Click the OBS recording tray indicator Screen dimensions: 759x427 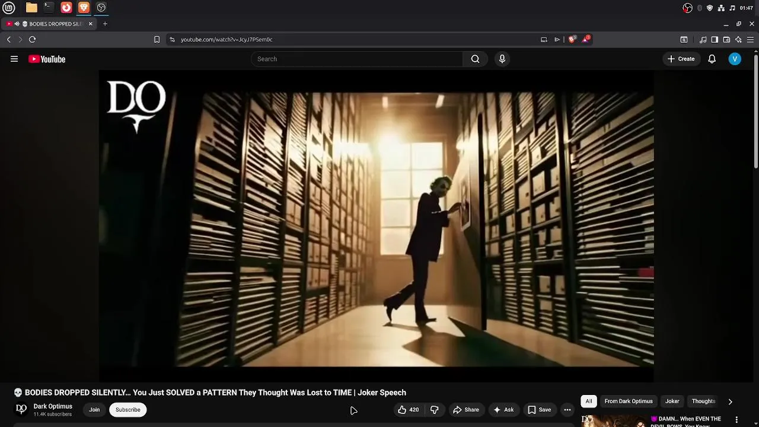point(688,8)
